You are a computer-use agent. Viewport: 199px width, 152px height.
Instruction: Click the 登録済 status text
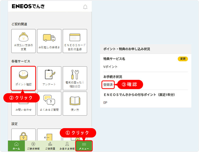tap(108, 84)
